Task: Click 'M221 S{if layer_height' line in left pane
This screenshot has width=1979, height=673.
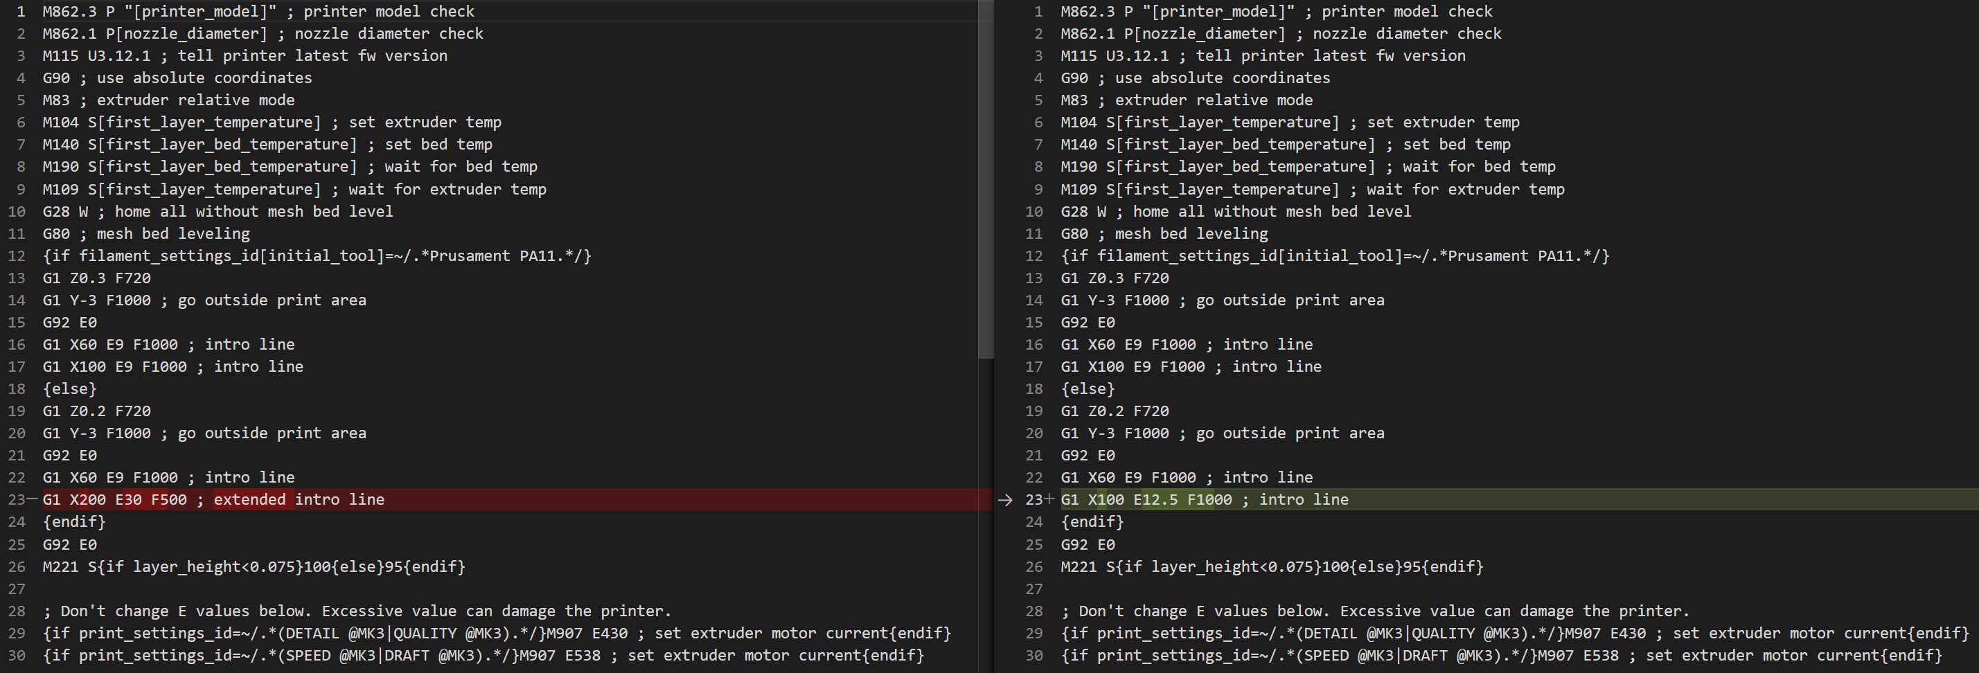Action: point(254,567)
